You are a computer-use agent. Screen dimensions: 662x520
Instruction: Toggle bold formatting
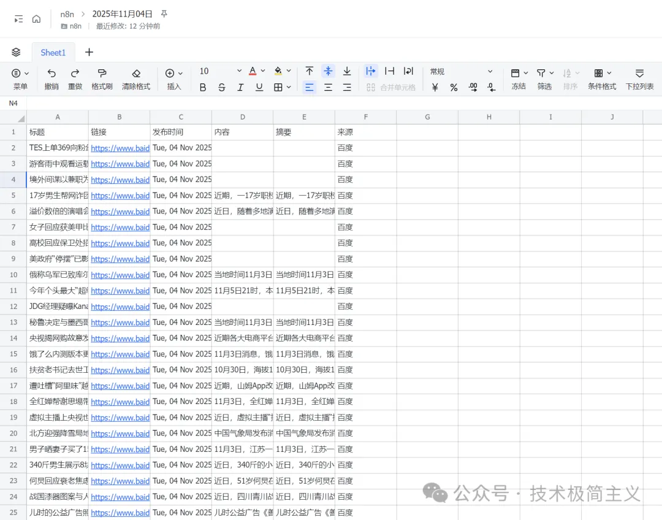point(203,88)
